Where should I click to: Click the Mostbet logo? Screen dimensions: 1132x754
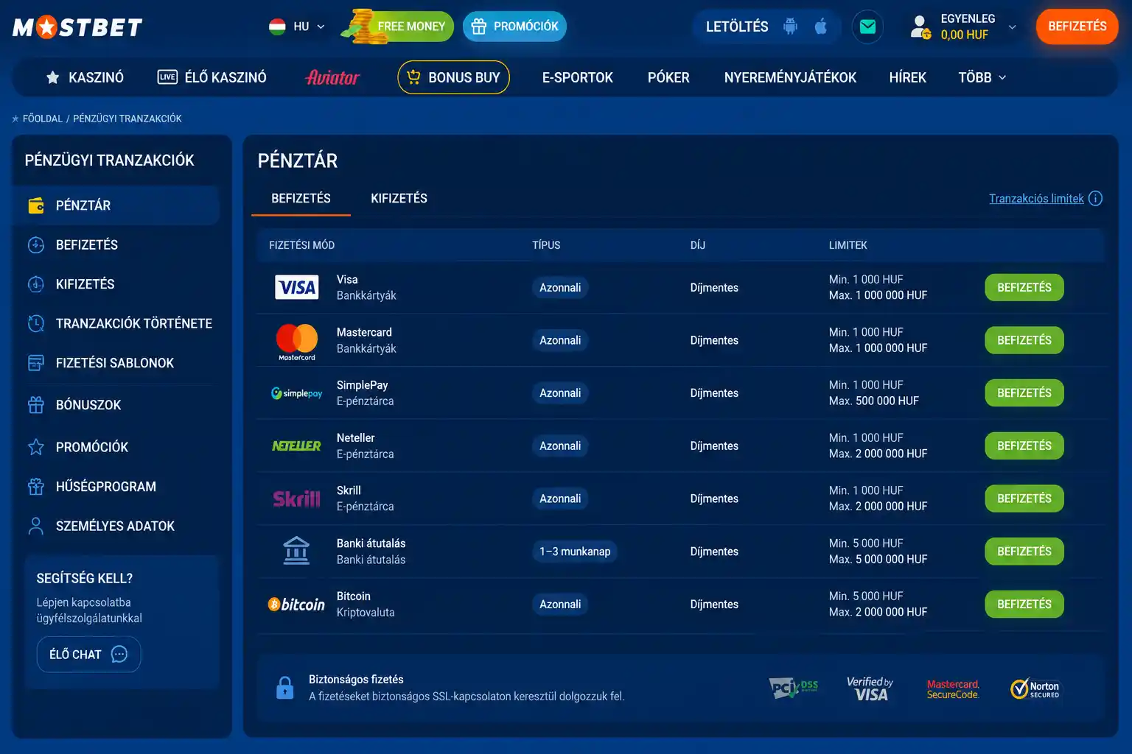pyautogui.click(x=77, y=27)
